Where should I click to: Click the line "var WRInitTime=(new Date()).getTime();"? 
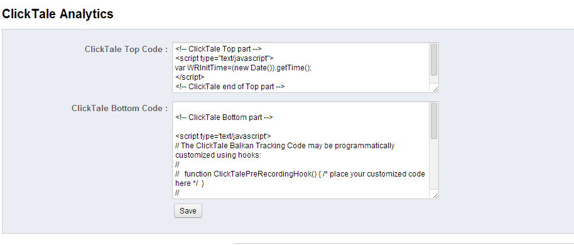[244, 68]
